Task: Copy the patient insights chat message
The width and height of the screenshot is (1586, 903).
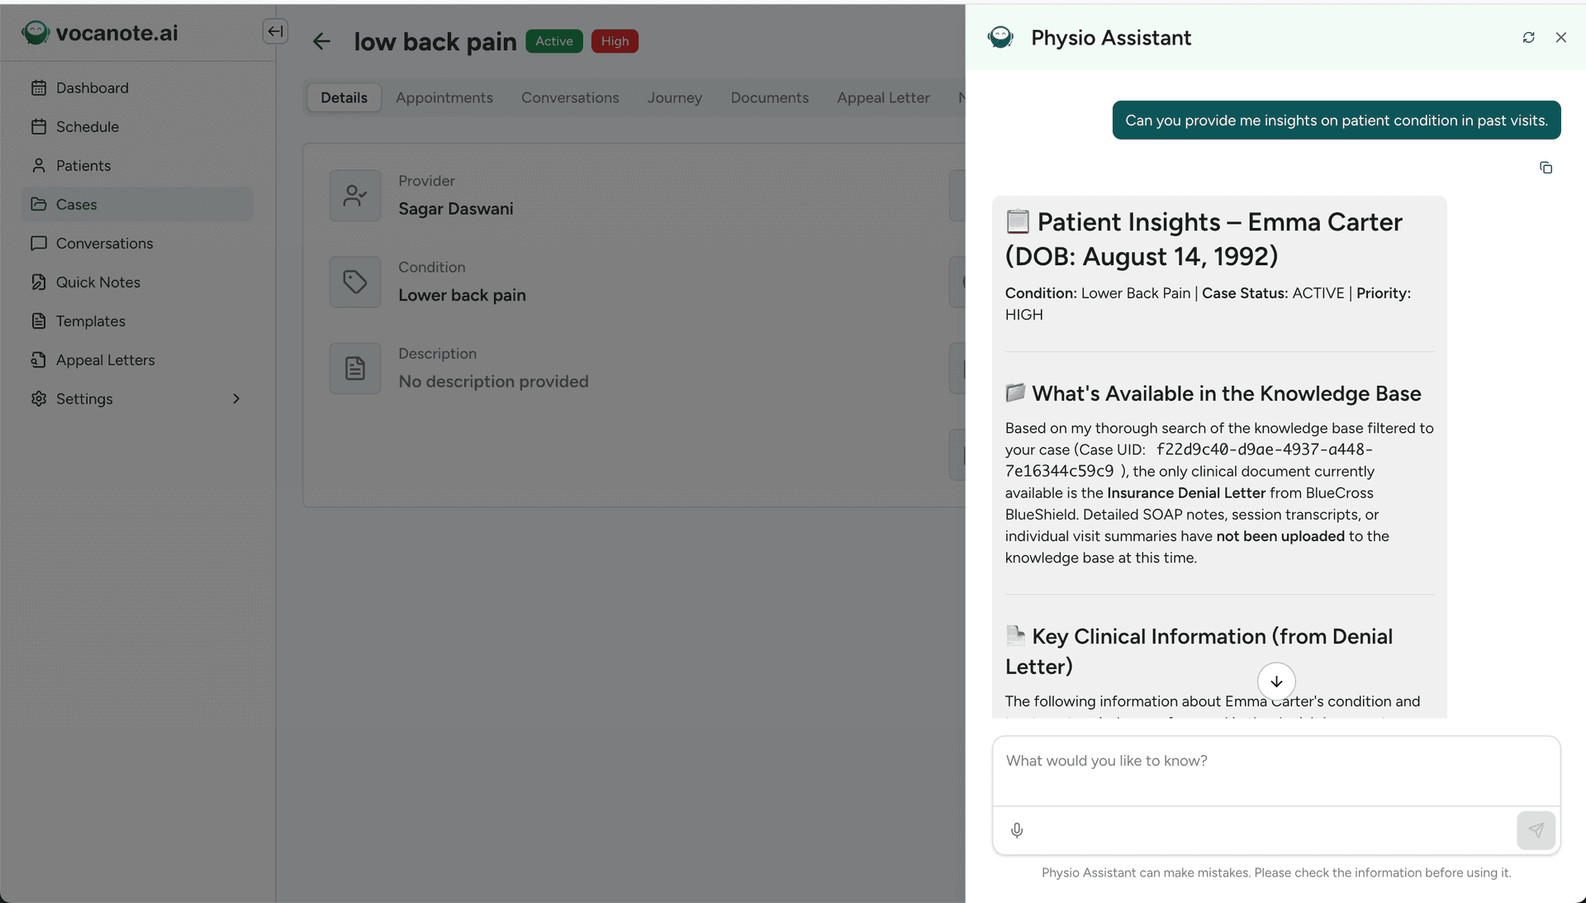Action: point(1546,168)
